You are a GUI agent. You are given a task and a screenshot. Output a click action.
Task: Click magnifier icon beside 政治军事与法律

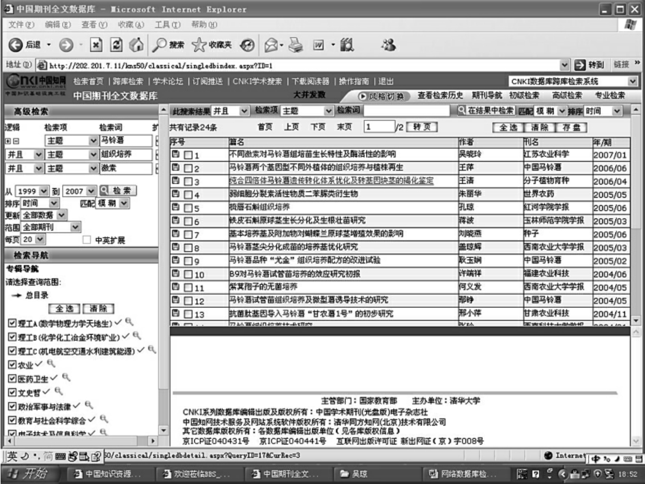89,405
